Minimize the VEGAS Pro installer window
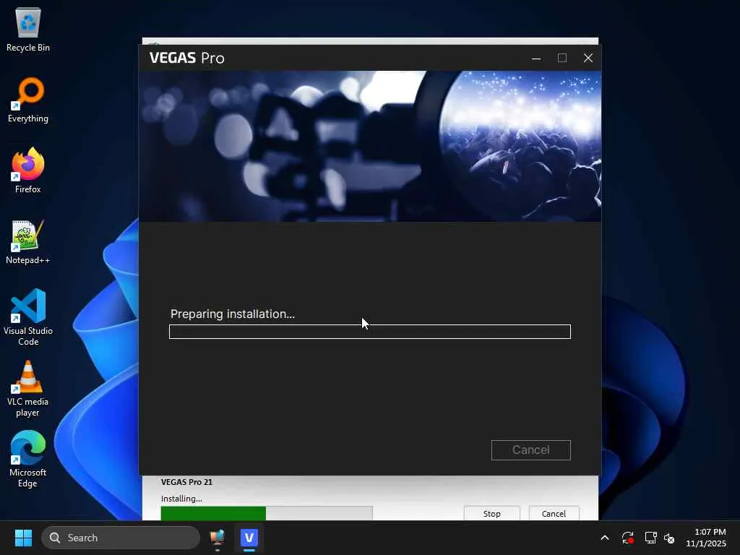740x555 pixels. pyautogui.click(x=536, y=58)
